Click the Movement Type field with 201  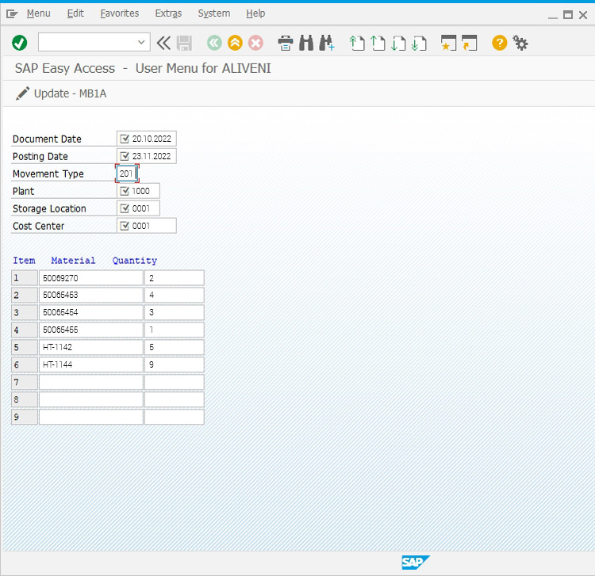127,174
